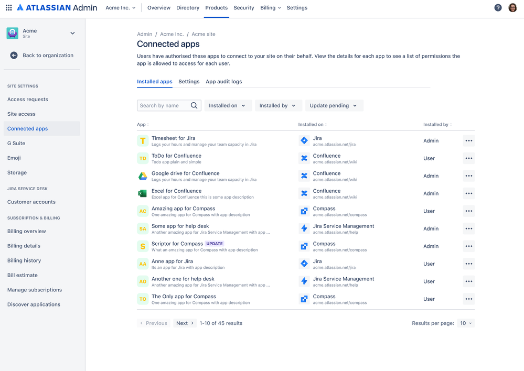Click the UPDATE badge on Scriptor for Compass
Image resolution: width=524 pixels, height=371 pixels.
[x=214, y=244]
